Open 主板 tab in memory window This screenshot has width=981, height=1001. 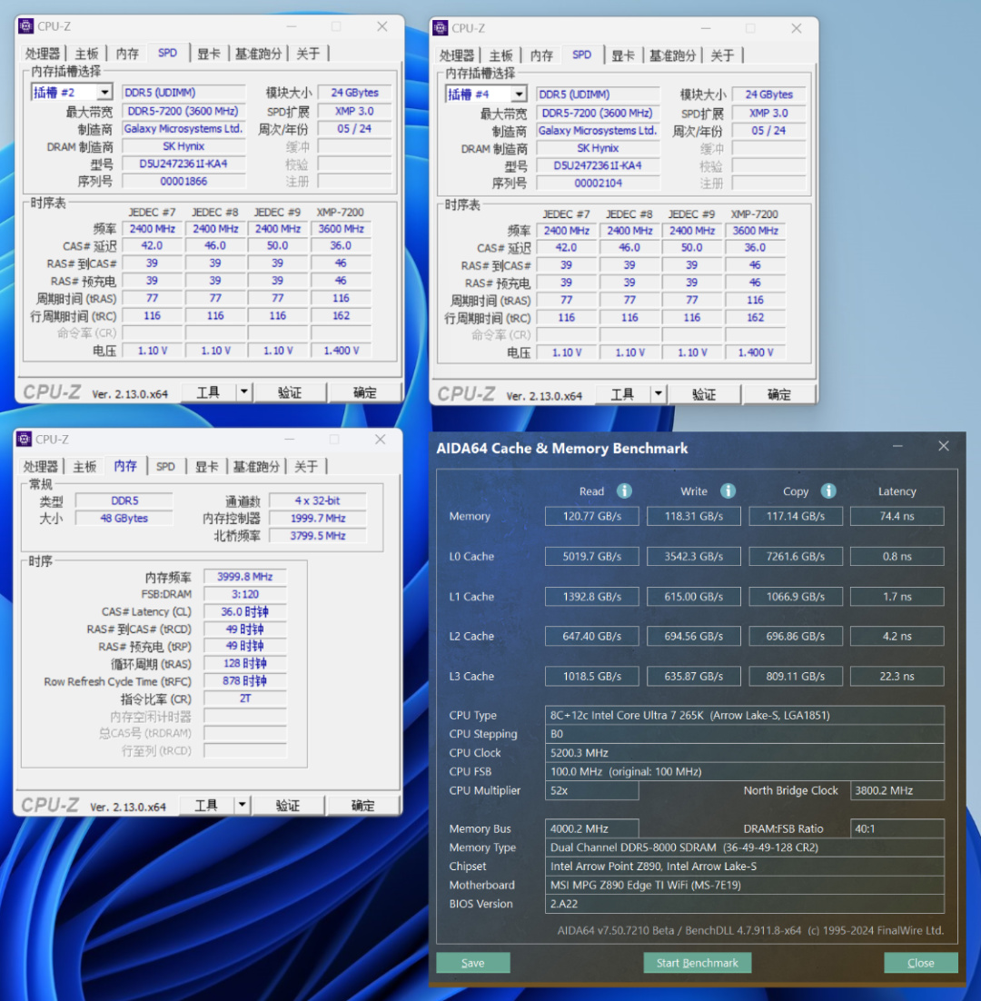tap(84, 467)
